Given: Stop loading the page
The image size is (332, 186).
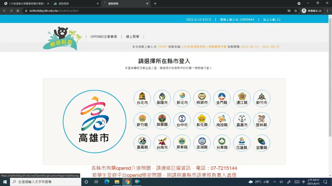Looking at the screenshot, I should pos(18,11).
